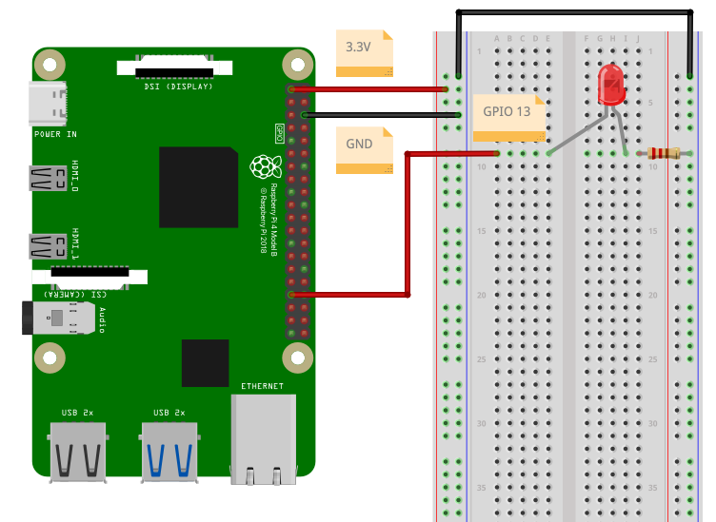
Task: Click the HDMI_0 port
Action: pos(48,178)
